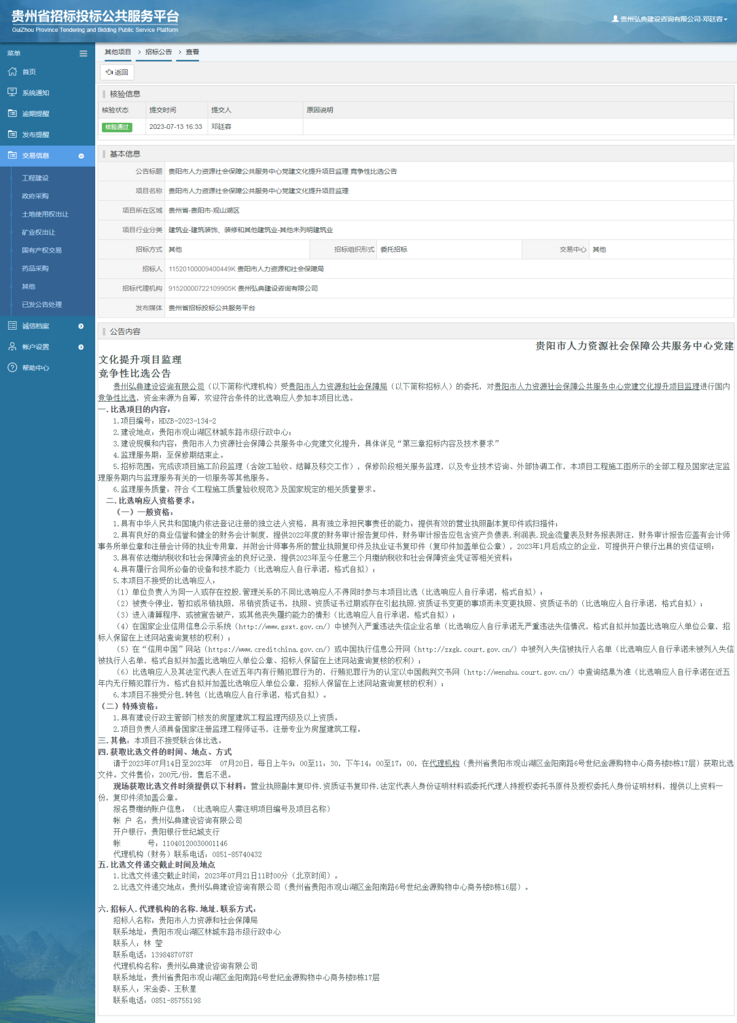Image resolution: width=737 pixels, height=1023 pixels.
Task: Select 已发公告处理 submenu item
Action: tap(42, 305)
